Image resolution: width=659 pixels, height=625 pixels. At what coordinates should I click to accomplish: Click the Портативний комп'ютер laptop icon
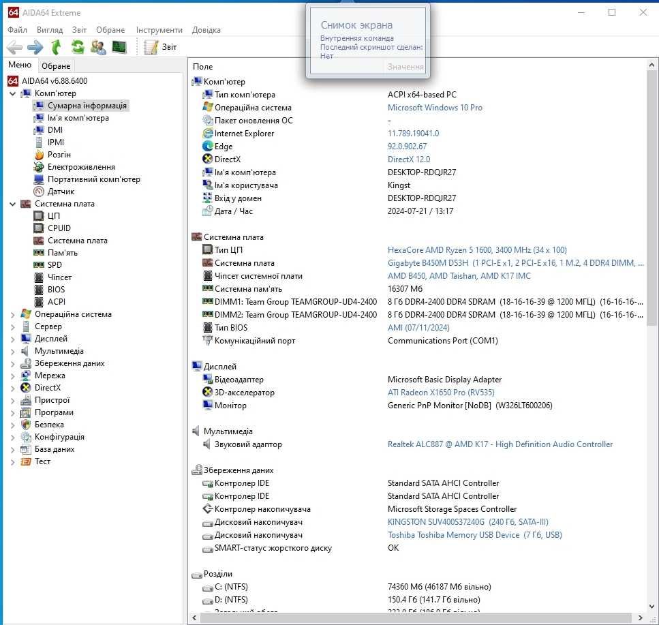click(39, 179)
